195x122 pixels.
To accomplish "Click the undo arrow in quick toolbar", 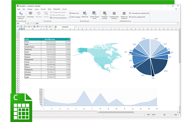I will tap(38, 27).
